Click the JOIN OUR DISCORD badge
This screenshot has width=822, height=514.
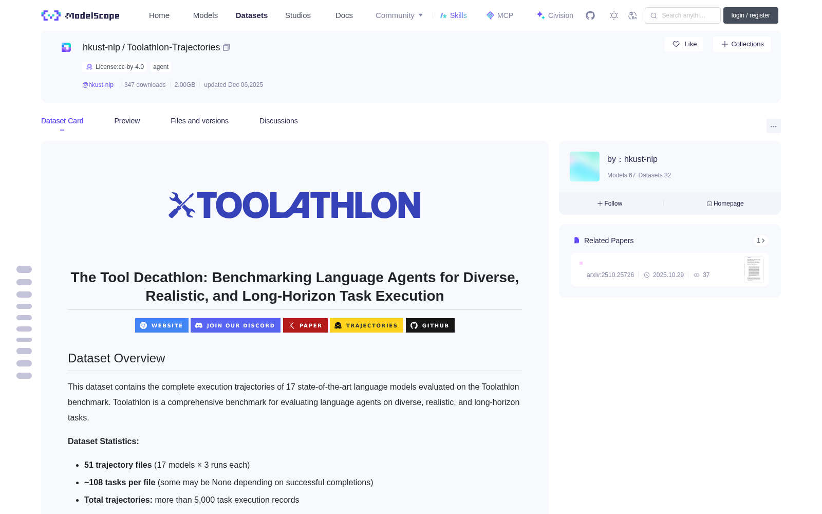coord(235,325)
